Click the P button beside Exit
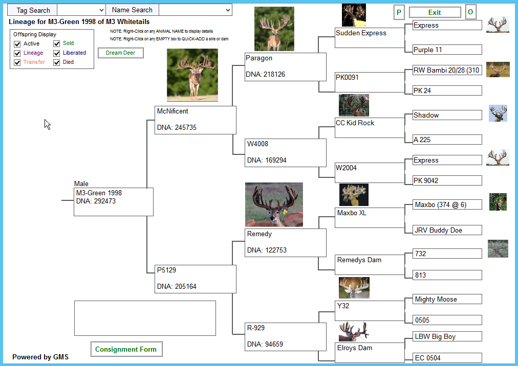Image resolution: width=518 pixels, height=366 pixels. click(x=399, y=12)
